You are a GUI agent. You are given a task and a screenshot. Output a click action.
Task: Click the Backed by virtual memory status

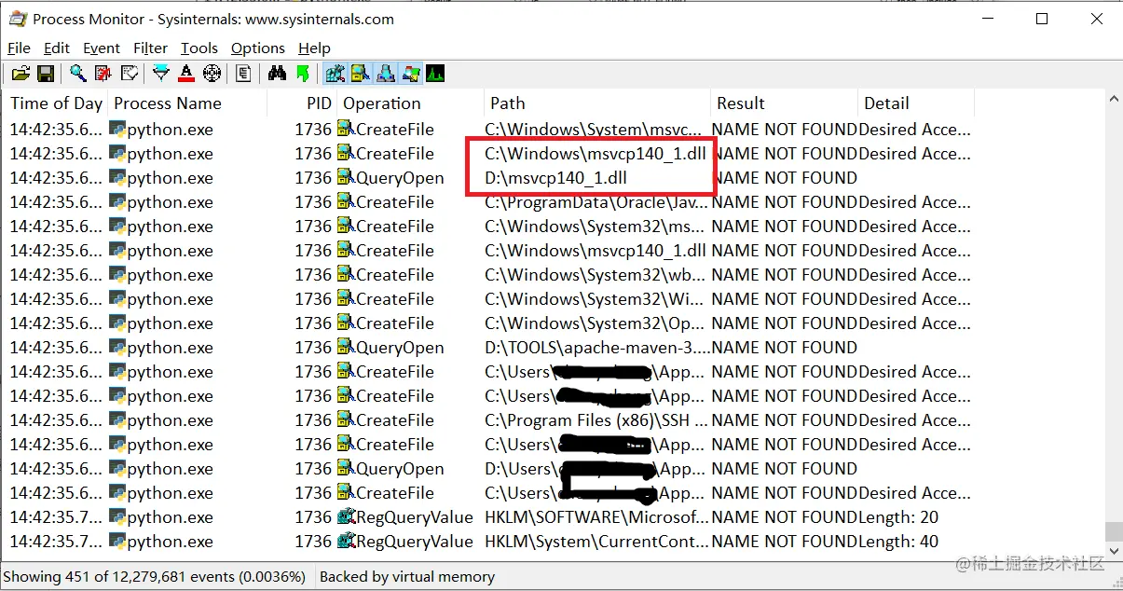tap(407, 577)
